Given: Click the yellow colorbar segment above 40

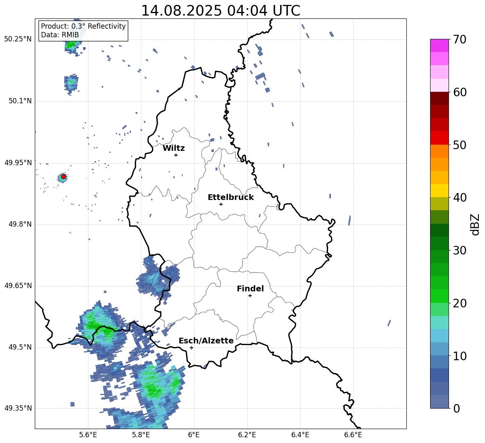Looking at the screenshot, I should coord(439,191).
